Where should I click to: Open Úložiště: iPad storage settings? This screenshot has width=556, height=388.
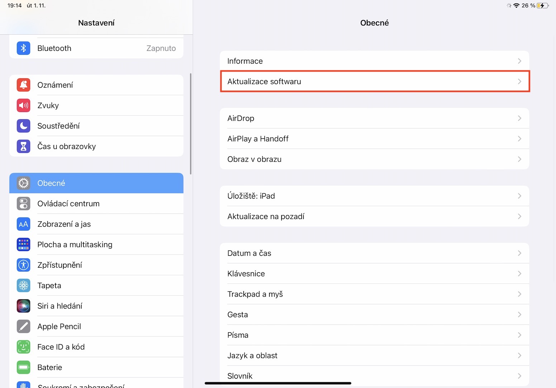[x=374, y=196]
